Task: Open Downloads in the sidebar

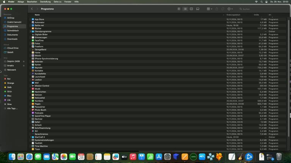Action: [14, 39]
